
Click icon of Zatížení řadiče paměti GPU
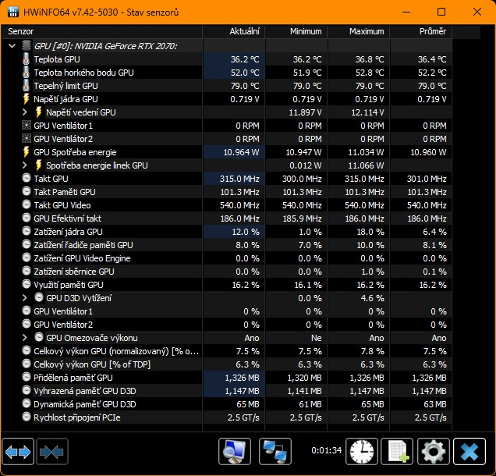click(x=27, y=245)
